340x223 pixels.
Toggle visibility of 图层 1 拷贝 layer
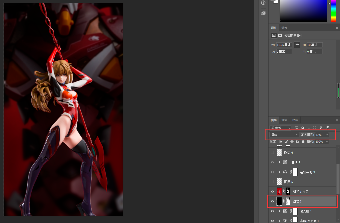[x=273, y=192]
